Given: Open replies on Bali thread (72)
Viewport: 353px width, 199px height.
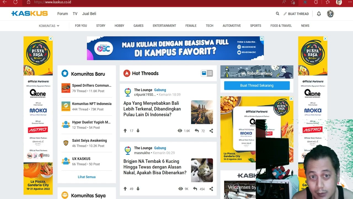Looking at the screenshot, I should click(x=200, y=131).
